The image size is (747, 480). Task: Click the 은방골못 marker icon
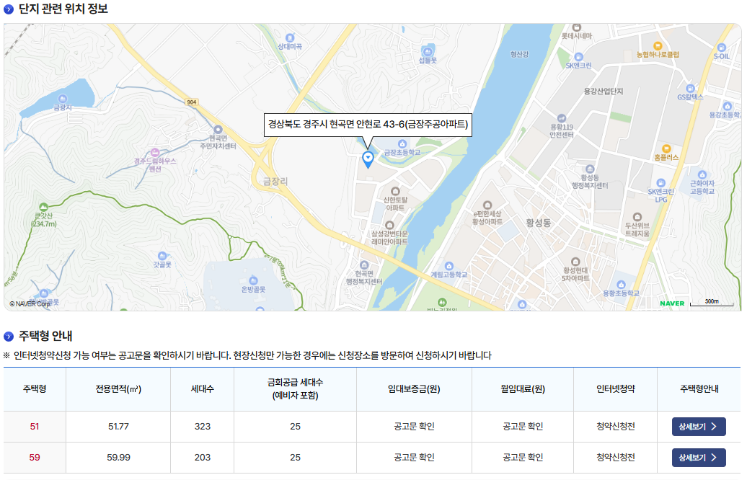tap(254, 280)
